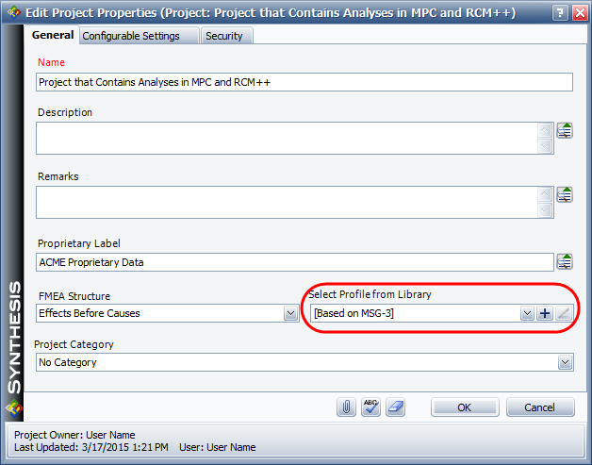Open the Select Profile from Library dropdown
592x465 pixels.
pos(527,313)
